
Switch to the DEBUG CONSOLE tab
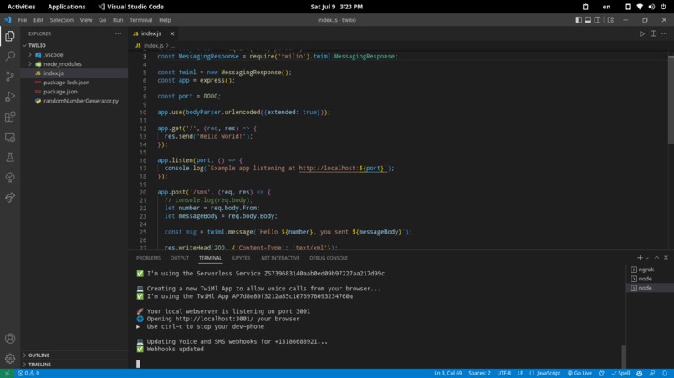pyautogui.click(x=329, y=258)
